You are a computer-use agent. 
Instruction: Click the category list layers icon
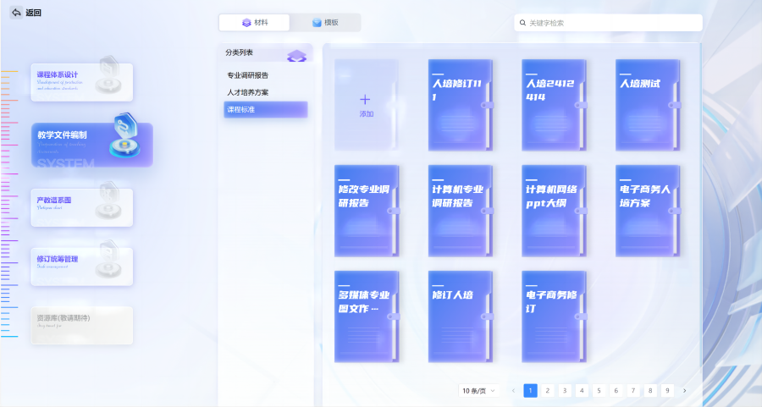[295, 56]
